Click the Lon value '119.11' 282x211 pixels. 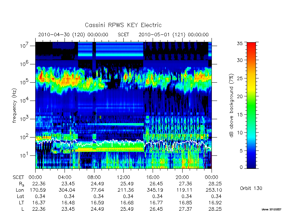point(184,190)
